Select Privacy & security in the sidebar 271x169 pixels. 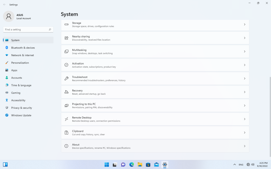pyautogui.click(x=21, y=108)
